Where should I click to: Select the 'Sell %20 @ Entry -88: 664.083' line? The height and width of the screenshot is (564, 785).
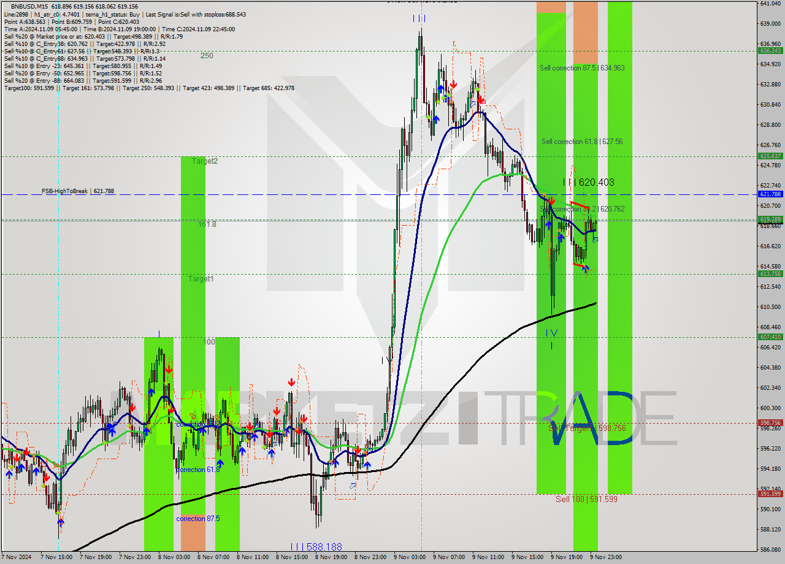click(x=83, y=80)
